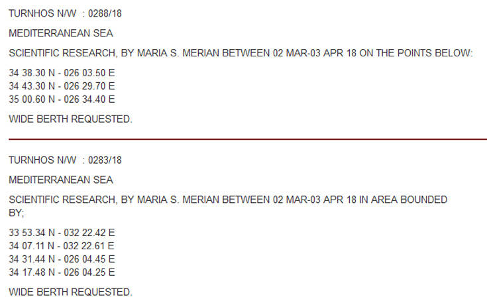The image size is (487, 305).
Task: Click the last WIDE BERTH REQUESTED line
Action: (x=70, y=292)
